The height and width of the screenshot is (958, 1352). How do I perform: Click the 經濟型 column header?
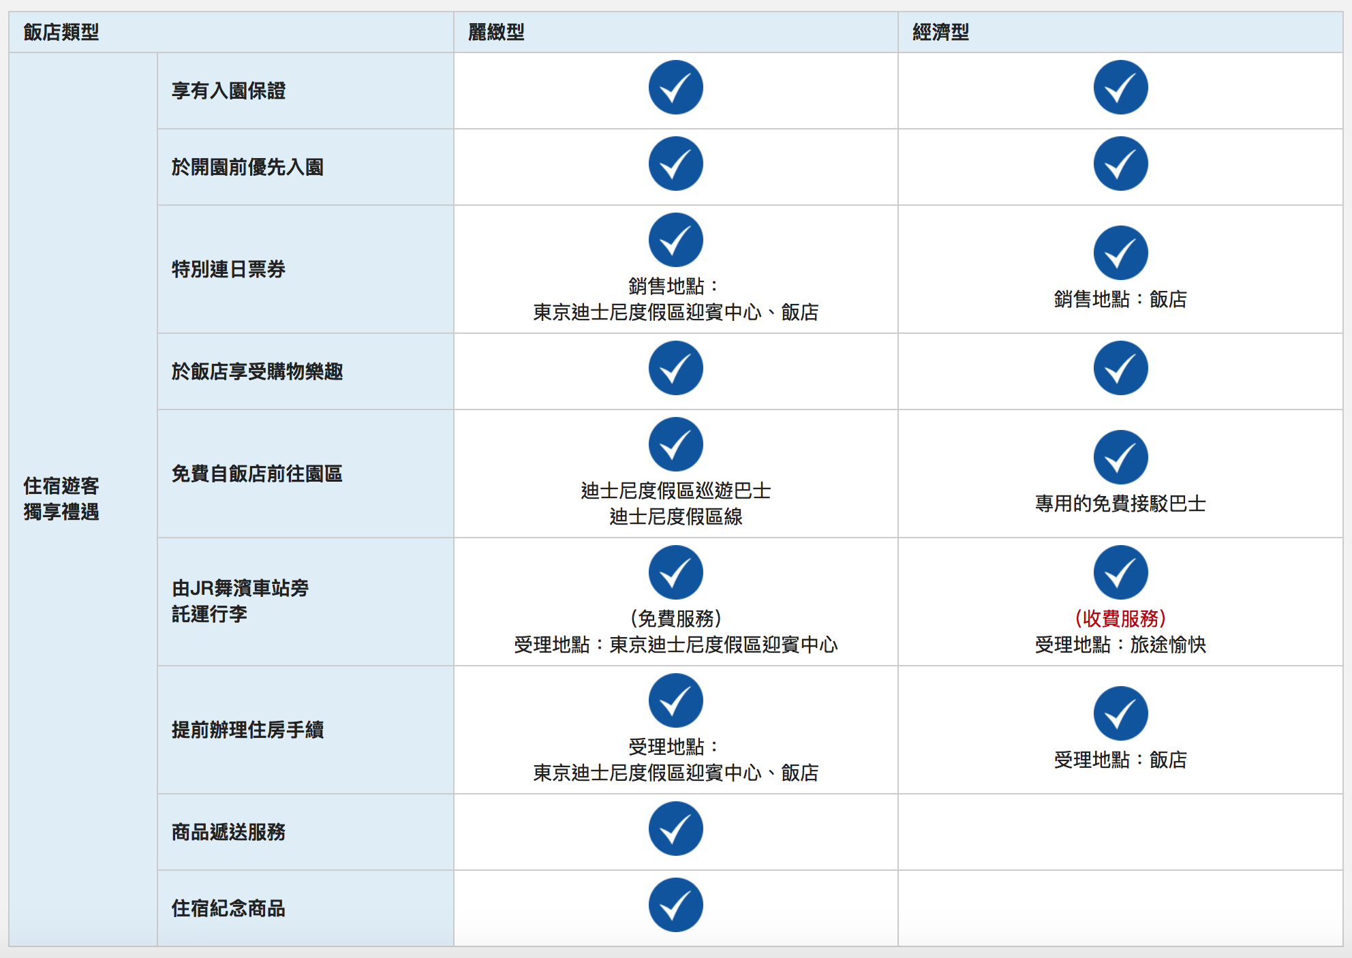(x=940, y=32)
